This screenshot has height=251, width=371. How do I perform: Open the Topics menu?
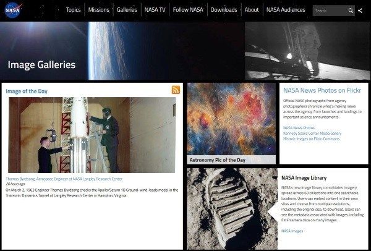[x=73, y=10]
